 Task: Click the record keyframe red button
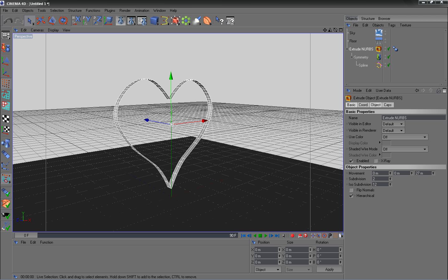[292, 236]
